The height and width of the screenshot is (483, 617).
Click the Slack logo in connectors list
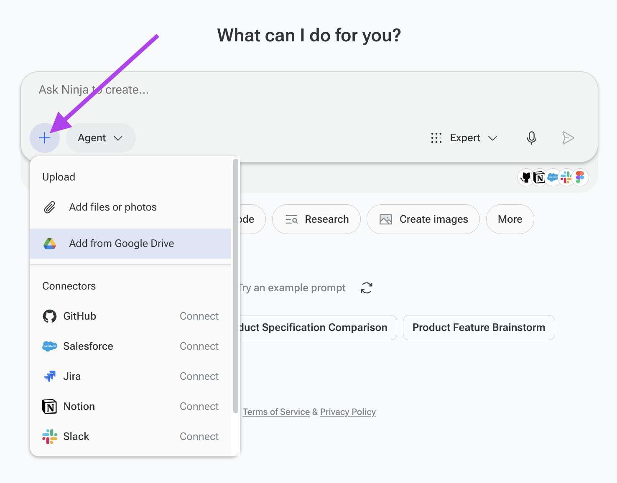pyautogui.click(x=50, y=437)
